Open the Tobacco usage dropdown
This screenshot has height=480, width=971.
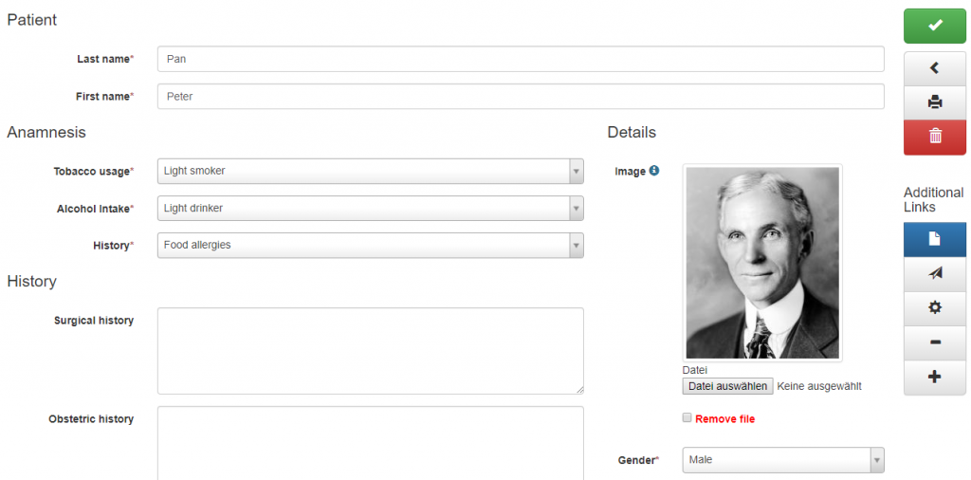point(371,171)
